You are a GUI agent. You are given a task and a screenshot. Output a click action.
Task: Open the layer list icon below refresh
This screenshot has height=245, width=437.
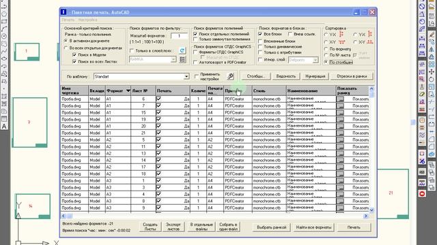pyautogui.click(x=182, y=59)
